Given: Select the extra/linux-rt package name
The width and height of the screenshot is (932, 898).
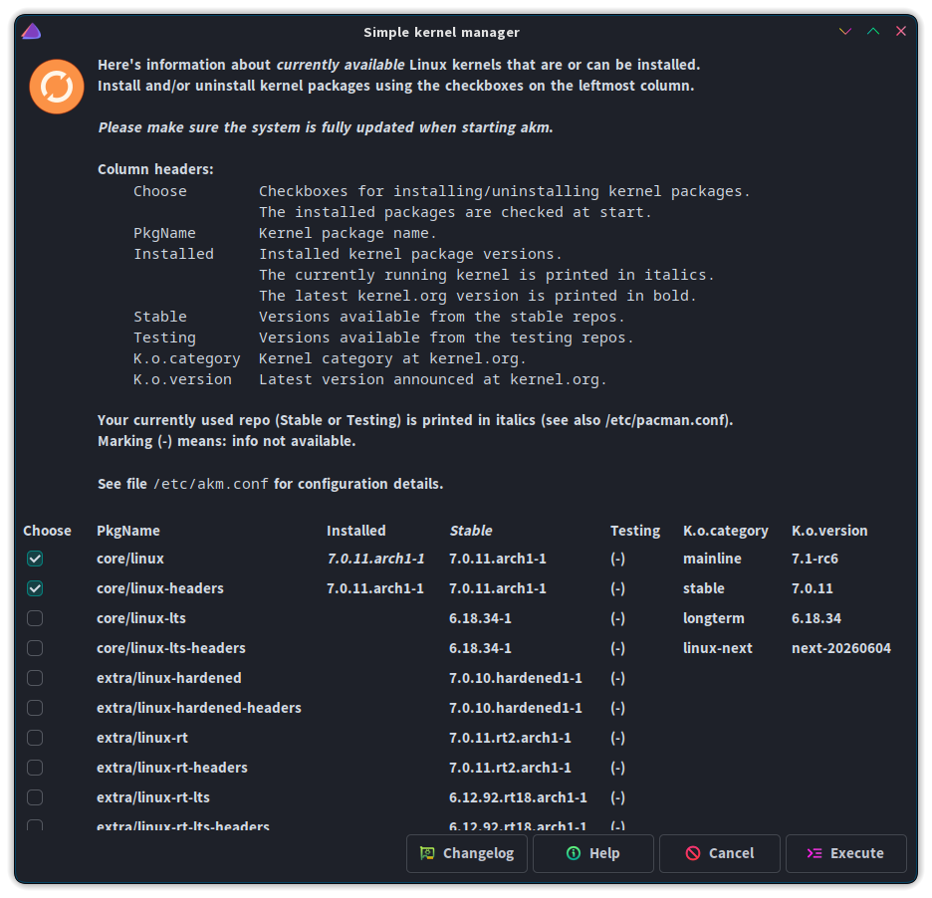Looking at the screenshot, I should pos(142,738).
